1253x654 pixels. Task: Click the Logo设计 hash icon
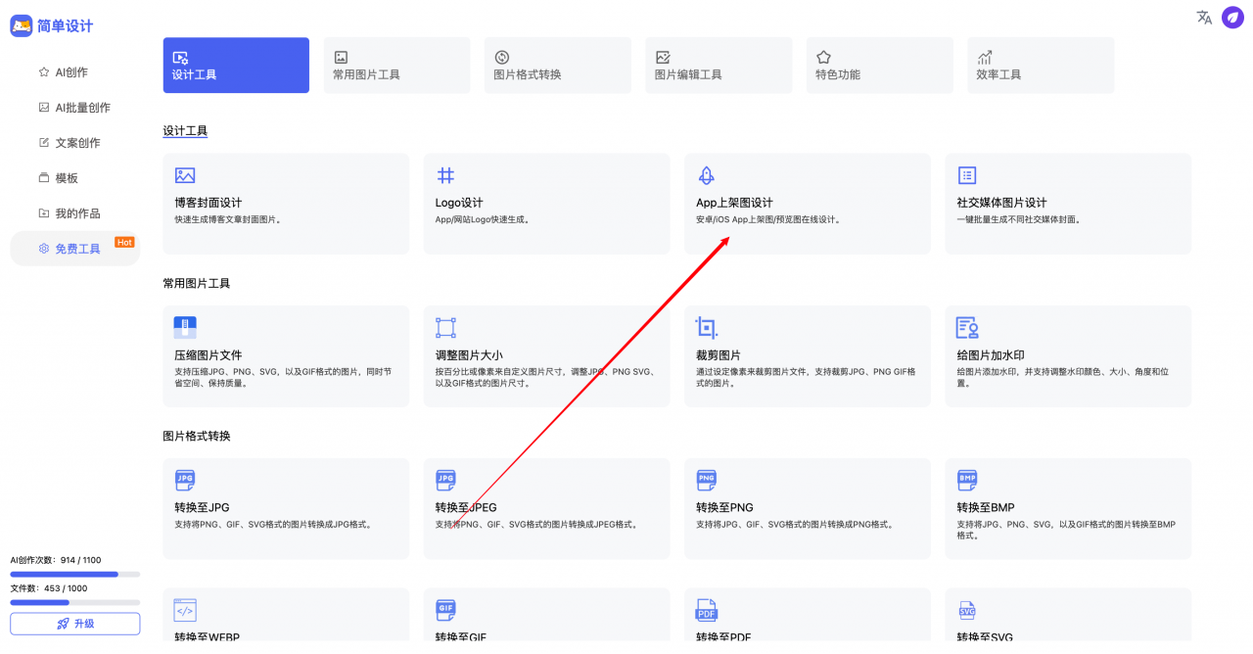coord(445,175)
